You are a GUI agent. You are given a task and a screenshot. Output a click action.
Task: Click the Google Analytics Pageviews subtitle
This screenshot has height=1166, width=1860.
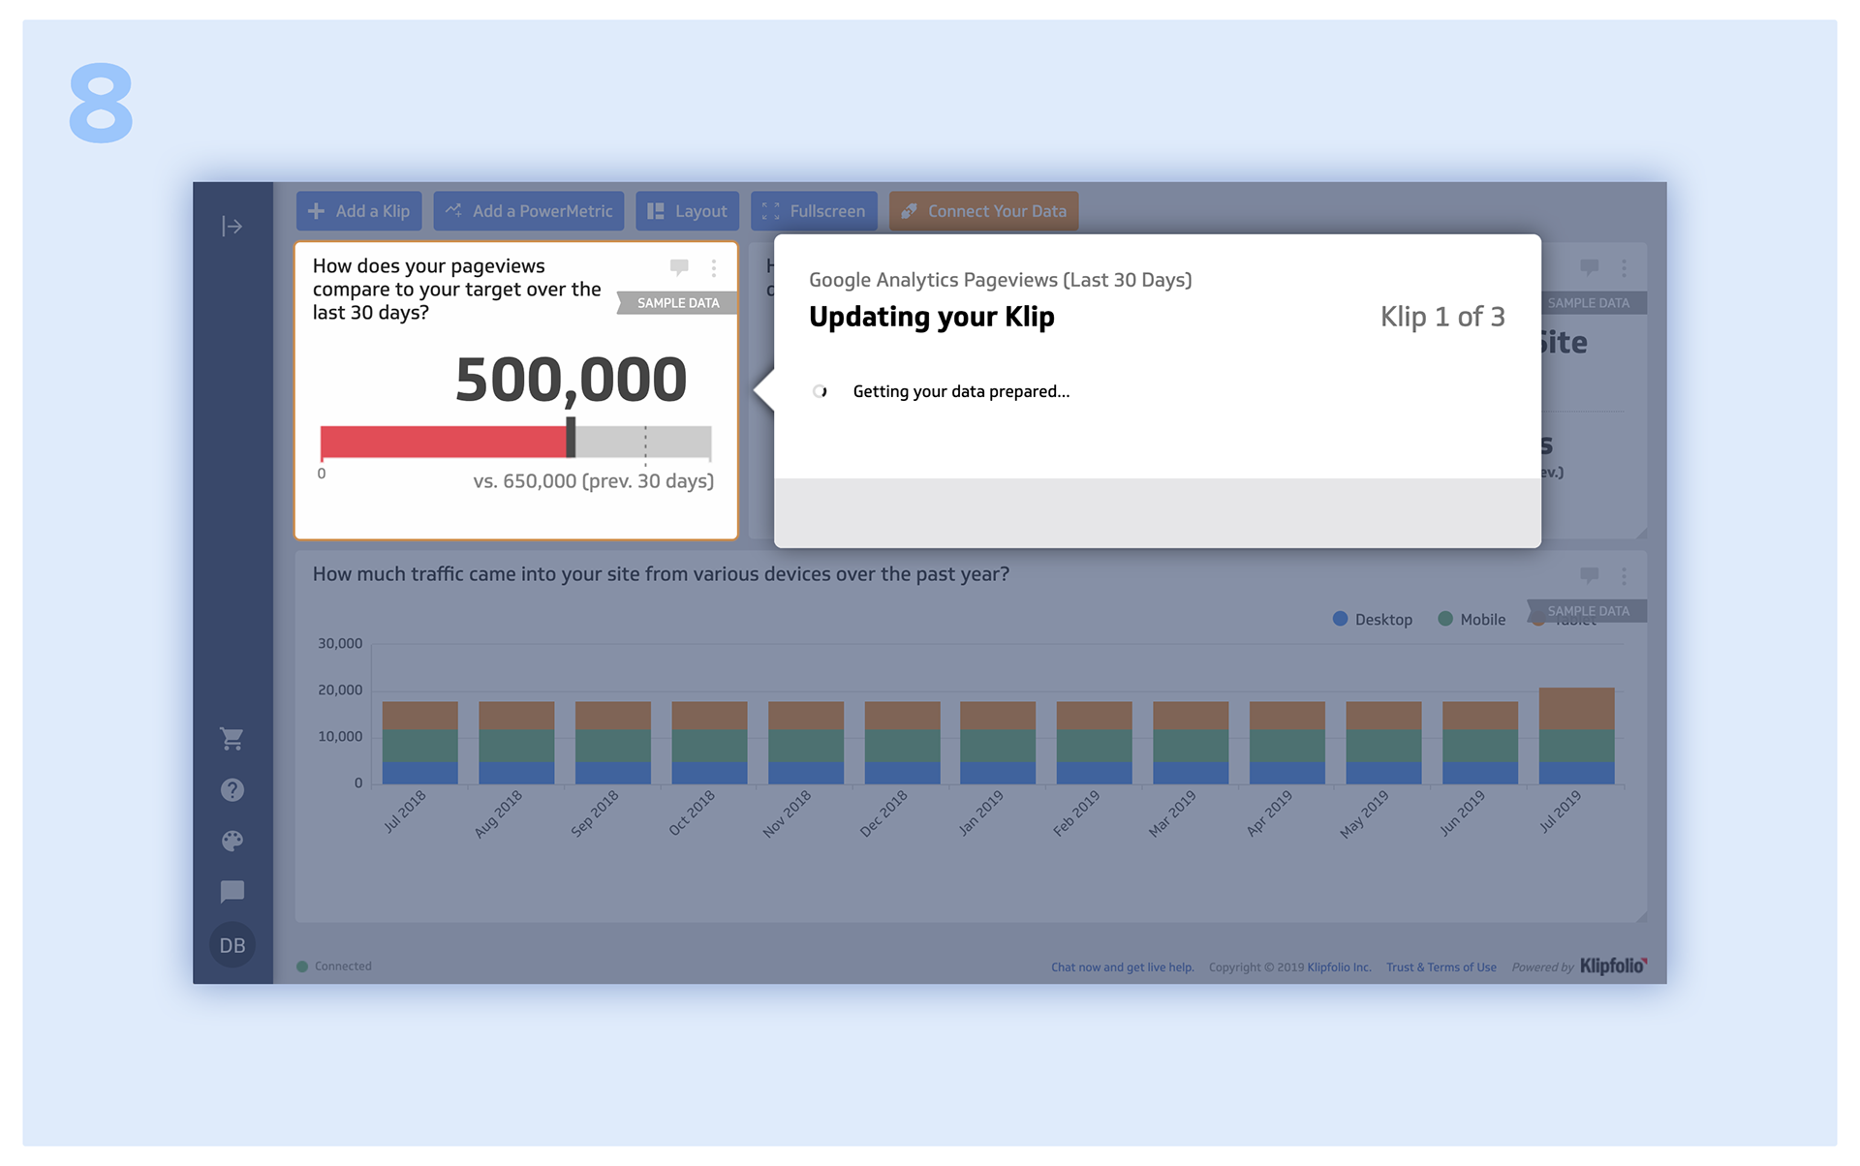[x=1001, y=281]
